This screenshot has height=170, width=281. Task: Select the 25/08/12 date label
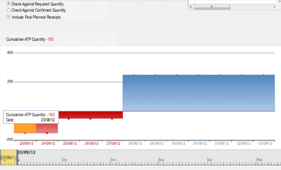tap(70, 143)
